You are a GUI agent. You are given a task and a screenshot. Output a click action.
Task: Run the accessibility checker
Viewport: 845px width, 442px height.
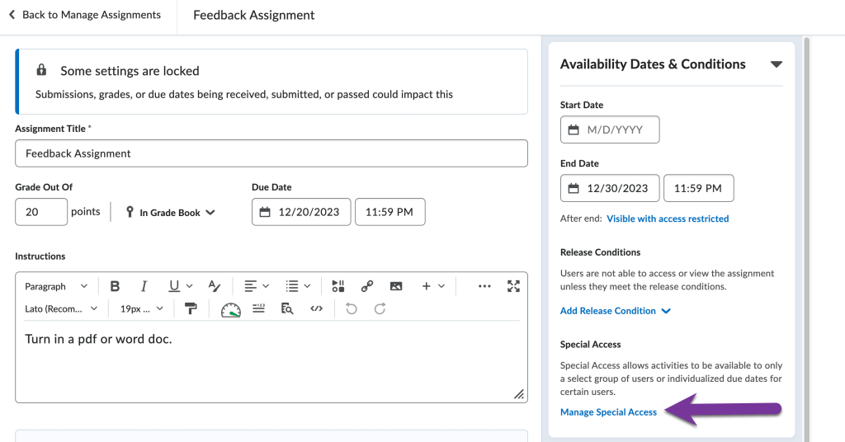tap(231, 309)
